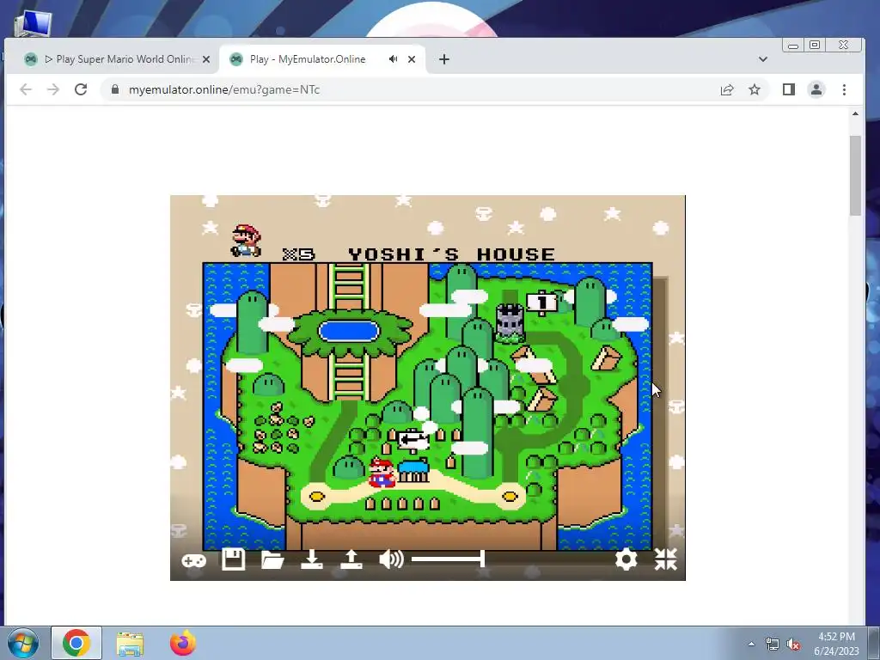This screenshot has width=880, height=660.
Task: Click the floppy disk save state icon
Action: pos(233,559)
